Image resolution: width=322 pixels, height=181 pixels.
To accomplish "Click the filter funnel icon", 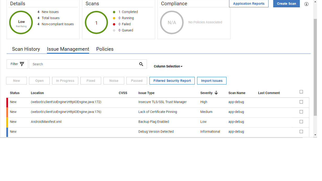I will click(x=22, y=64).
